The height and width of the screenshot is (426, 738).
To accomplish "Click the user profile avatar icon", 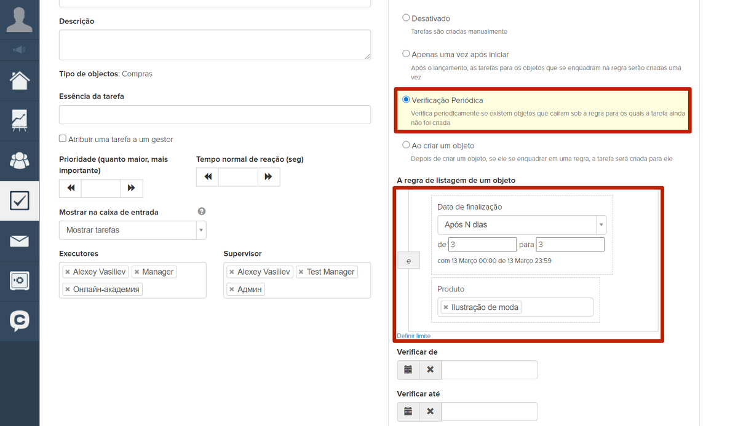I will click(20, 20).
